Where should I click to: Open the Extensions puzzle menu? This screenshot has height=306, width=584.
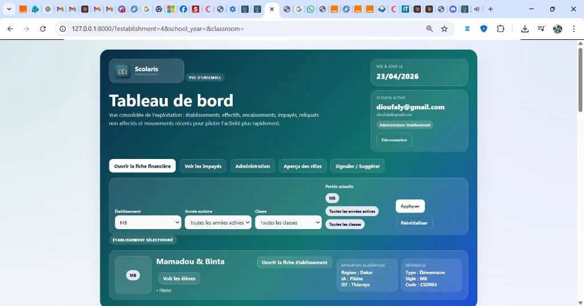(x=501, y=28)
